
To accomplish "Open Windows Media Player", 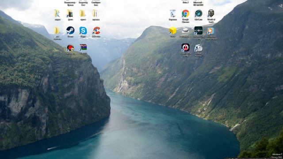I will 211,31.
